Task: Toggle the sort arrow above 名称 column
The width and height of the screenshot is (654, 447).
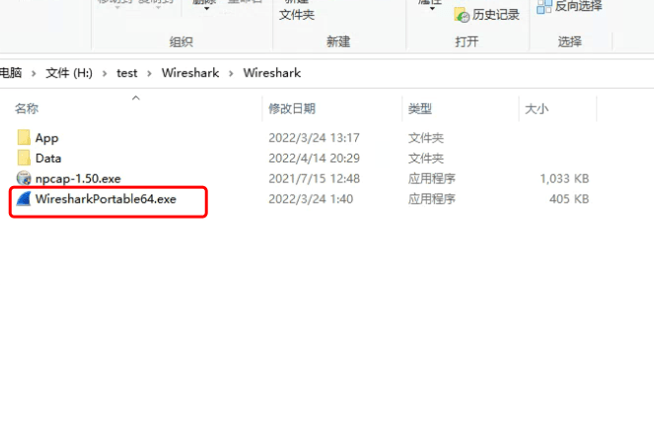Action: 135,97
